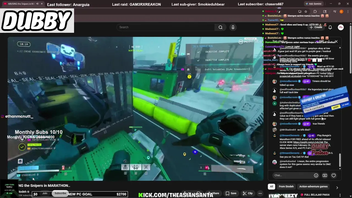Start voice search with microphone icon
The image size is (352, 198).
(x=233, y=27)
